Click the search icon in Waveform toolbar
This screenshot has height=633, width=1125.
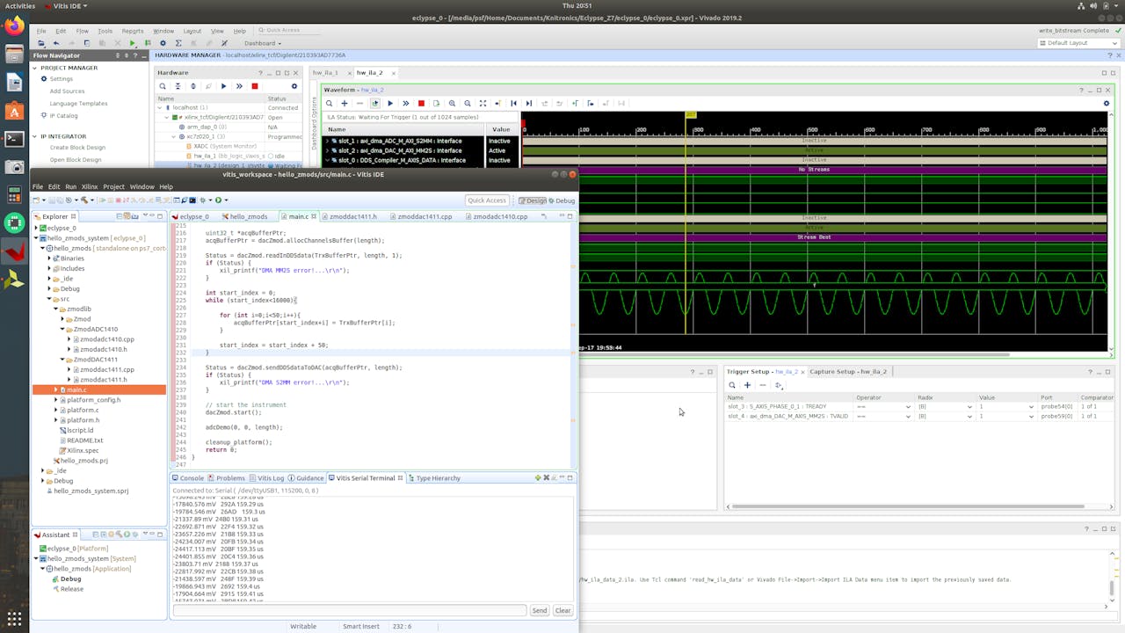point(330,104)
